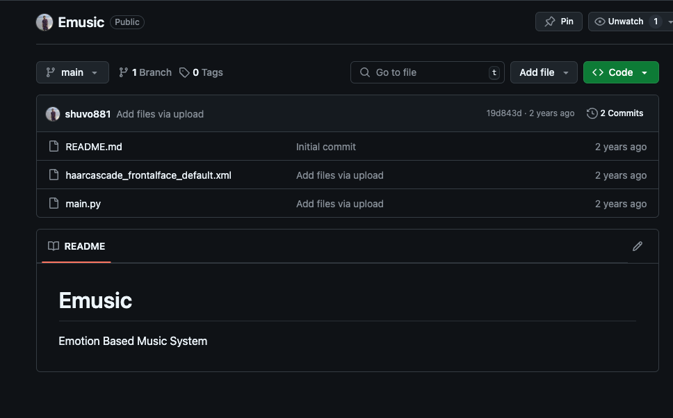Click the file icon next to main.py

[54, 204]
